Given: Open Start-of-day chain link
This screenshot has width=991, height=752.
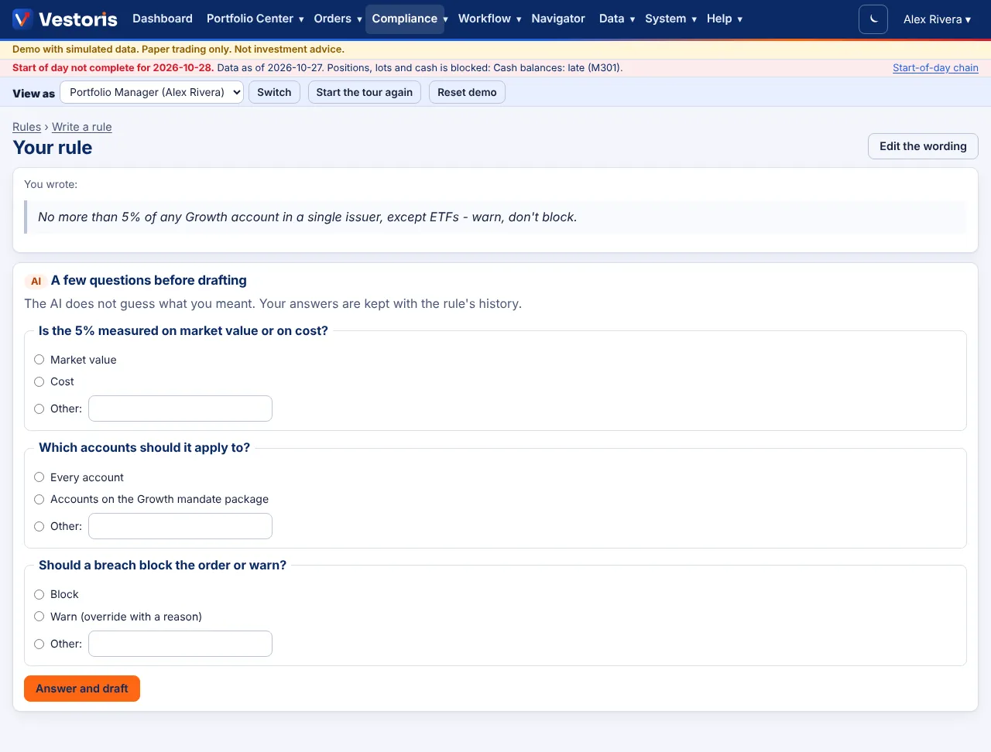Looking at the screenshot, I should 935,68.
